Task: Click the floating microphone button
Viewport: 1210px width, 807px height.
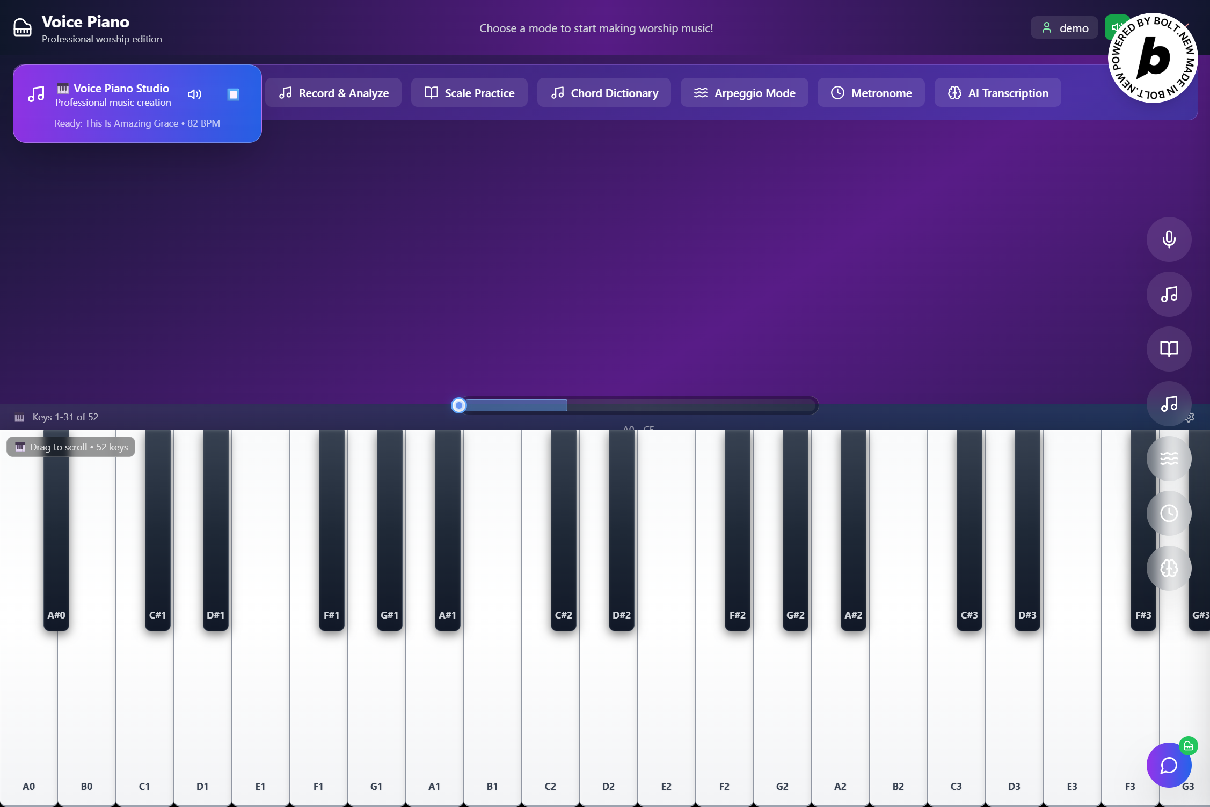Action: [1169, 239]
